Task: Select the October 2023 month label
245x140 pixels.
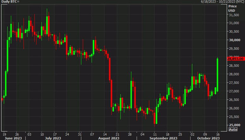Action: 208,138
